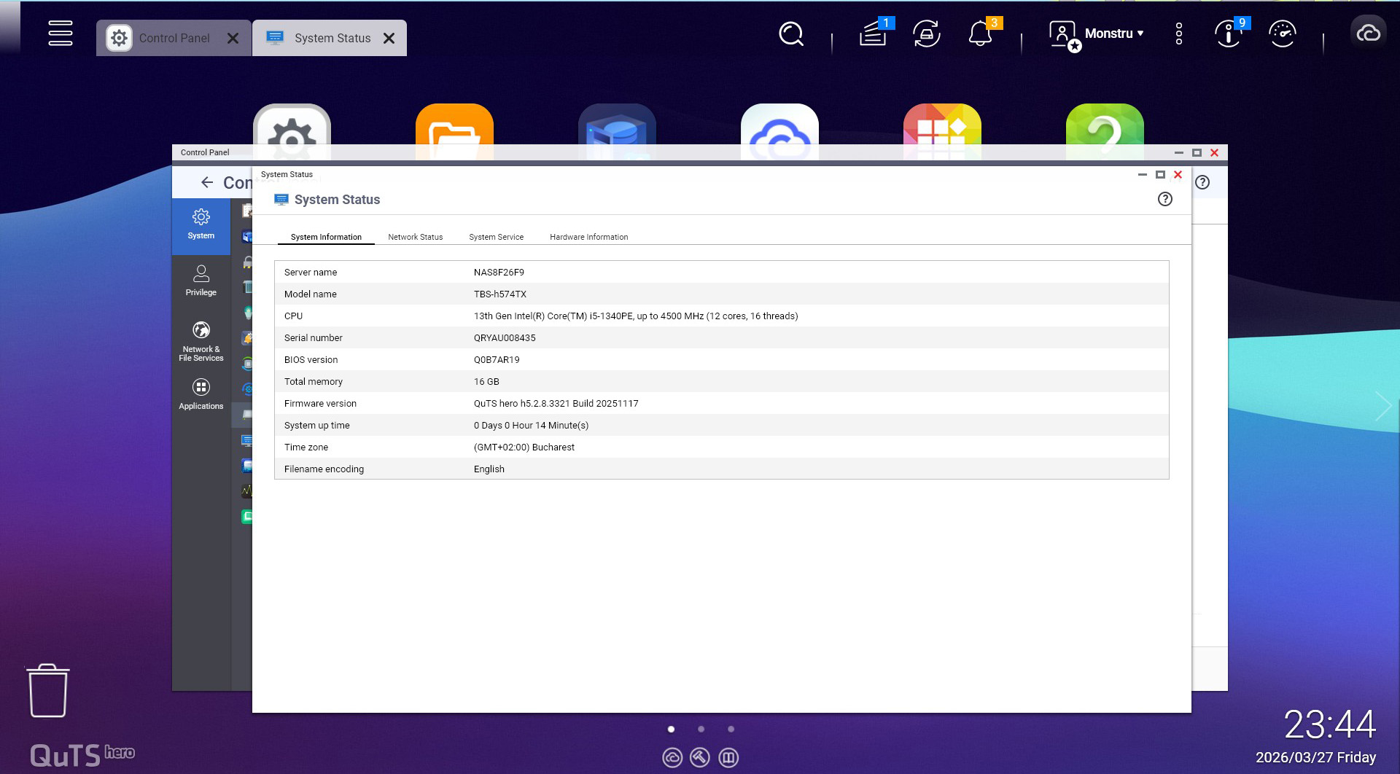Image resolution: width=1400 pixels, height=774 pixels.
Task: Switch to the Network Status tab
Action: (x=415, y=237)
